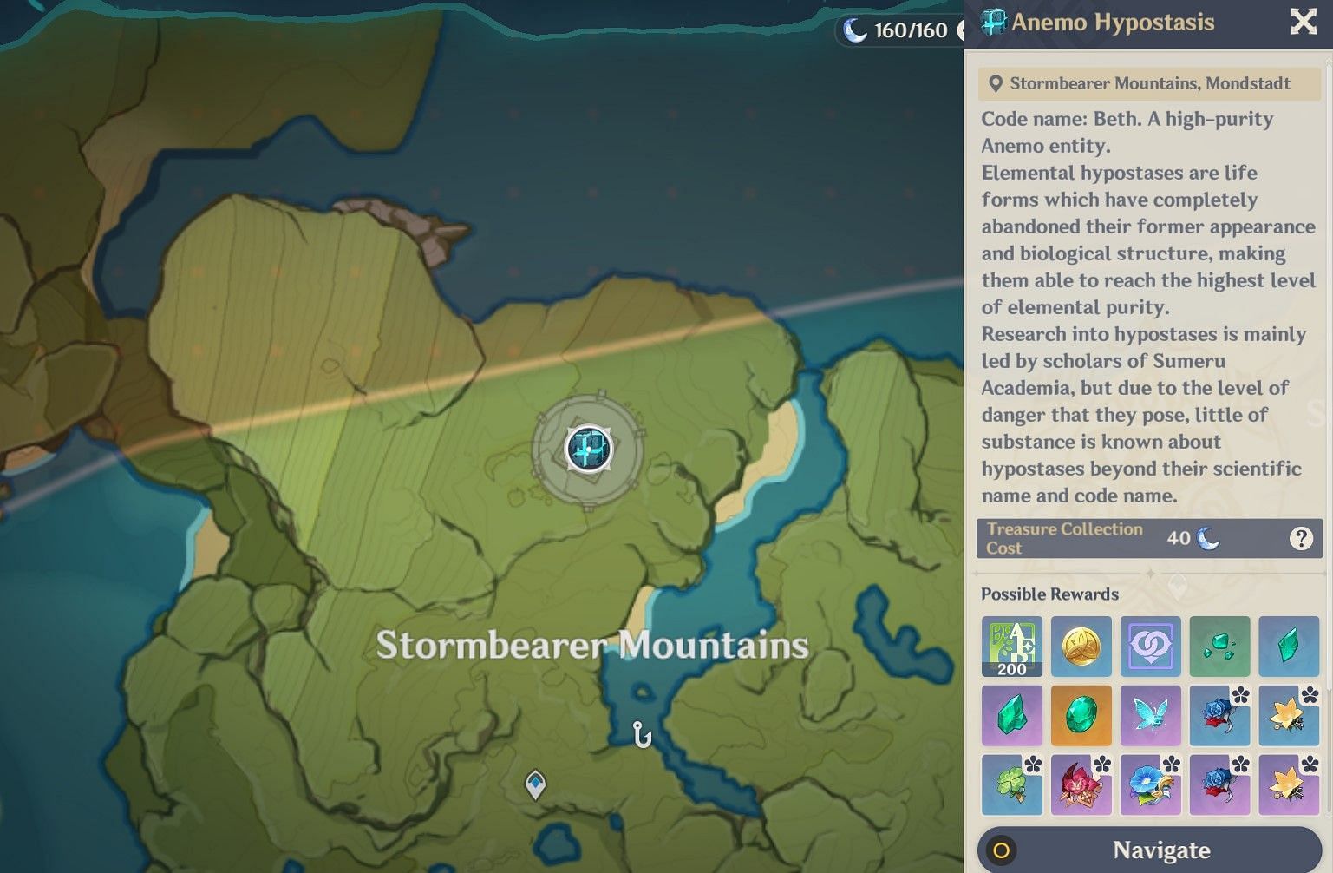This screenshot has width=1333, height=873.
Task: View the yellow star flower artifact on blue tile
Action: (x=1290, y=716)
